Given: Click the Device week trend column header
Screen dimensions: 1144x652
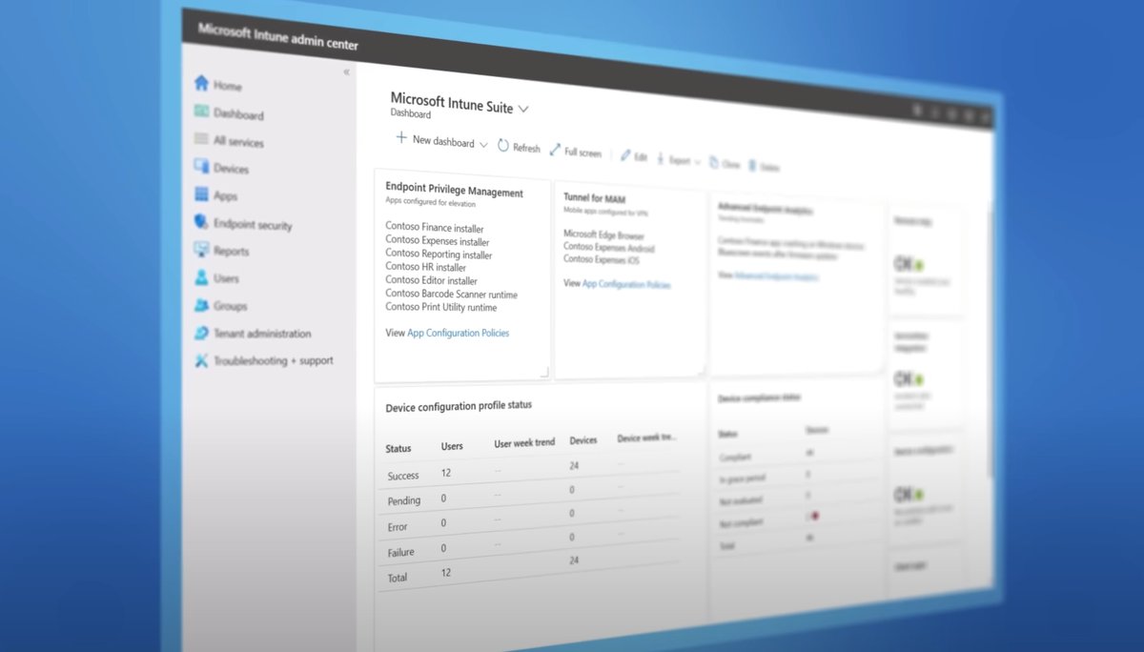Looking at the screenshot, I should (x=646, y=438).
